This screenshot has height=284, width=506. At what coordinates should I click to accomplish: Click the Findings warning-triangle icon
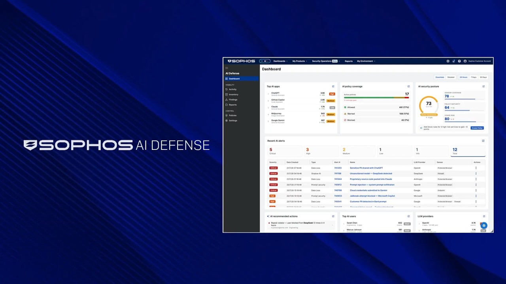(x=227, y=99)
